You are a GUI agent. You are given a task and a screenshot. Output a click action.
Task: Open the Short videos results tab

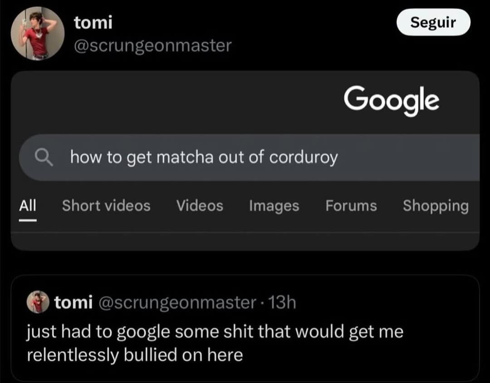pyautogui.click(x=106, y=206)
